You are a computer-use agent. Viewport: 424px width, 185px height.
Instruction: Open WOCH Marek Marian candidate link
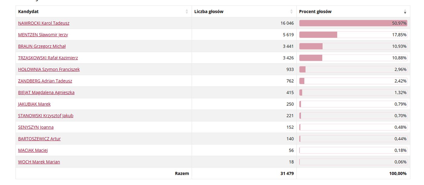tap(39, 162)
